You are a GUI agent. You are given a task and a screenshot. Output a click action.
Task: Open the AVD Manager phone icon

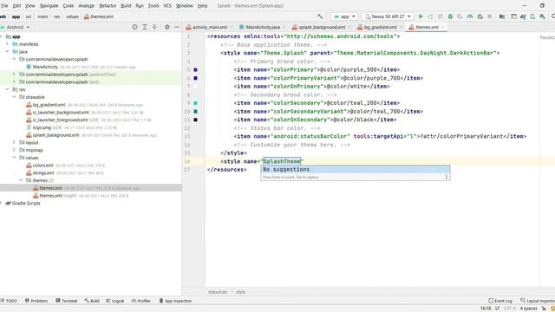pos(532,16)
